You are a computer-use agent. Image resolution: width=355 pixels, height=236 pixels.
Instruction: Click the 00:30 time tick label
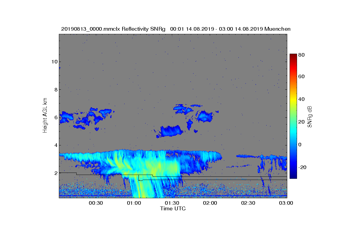96,203
